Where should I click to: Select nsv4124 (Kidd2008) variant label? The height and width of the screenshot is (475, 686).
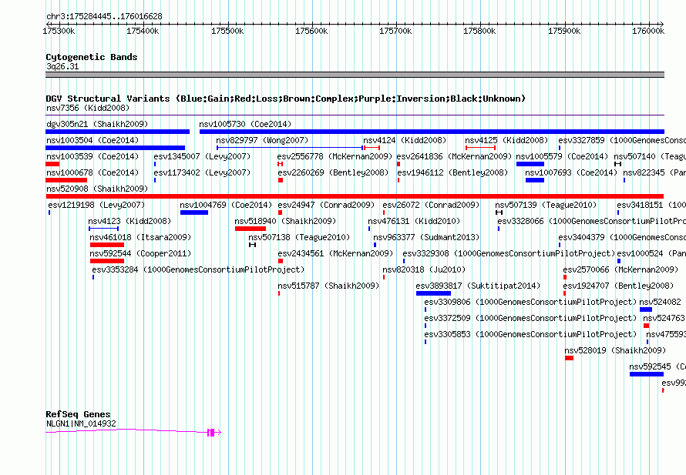click(405, 140)
